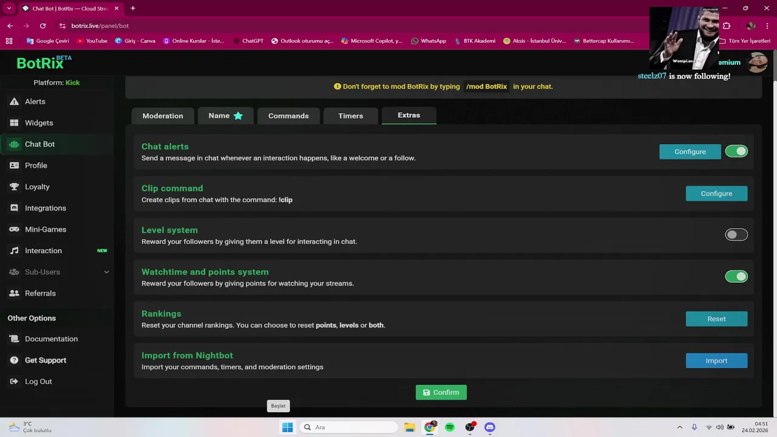Click the Rankings Reset button
Screen dimensions: 777x437
click(716, 319)
